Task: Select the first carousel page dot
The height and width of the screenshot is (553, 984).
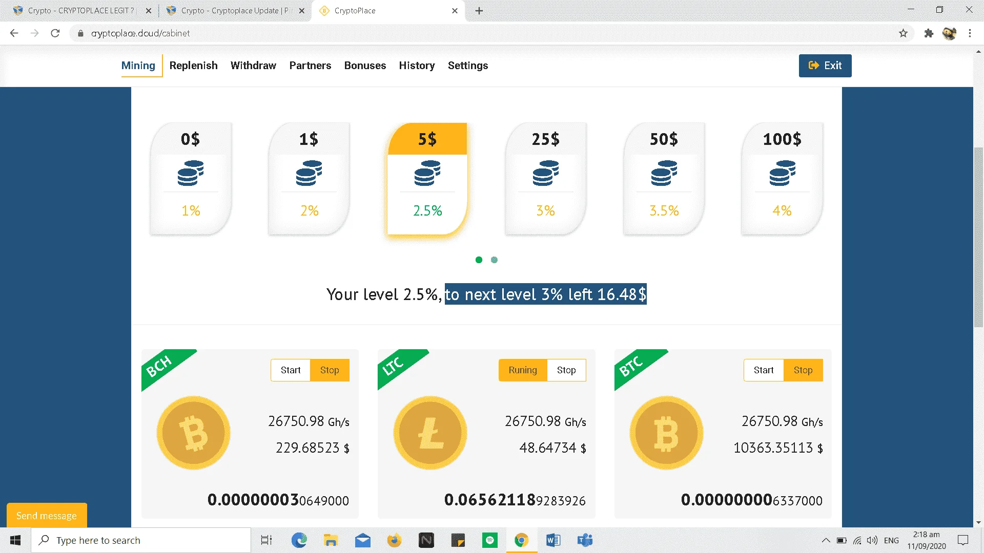Action: coord(479,260)
